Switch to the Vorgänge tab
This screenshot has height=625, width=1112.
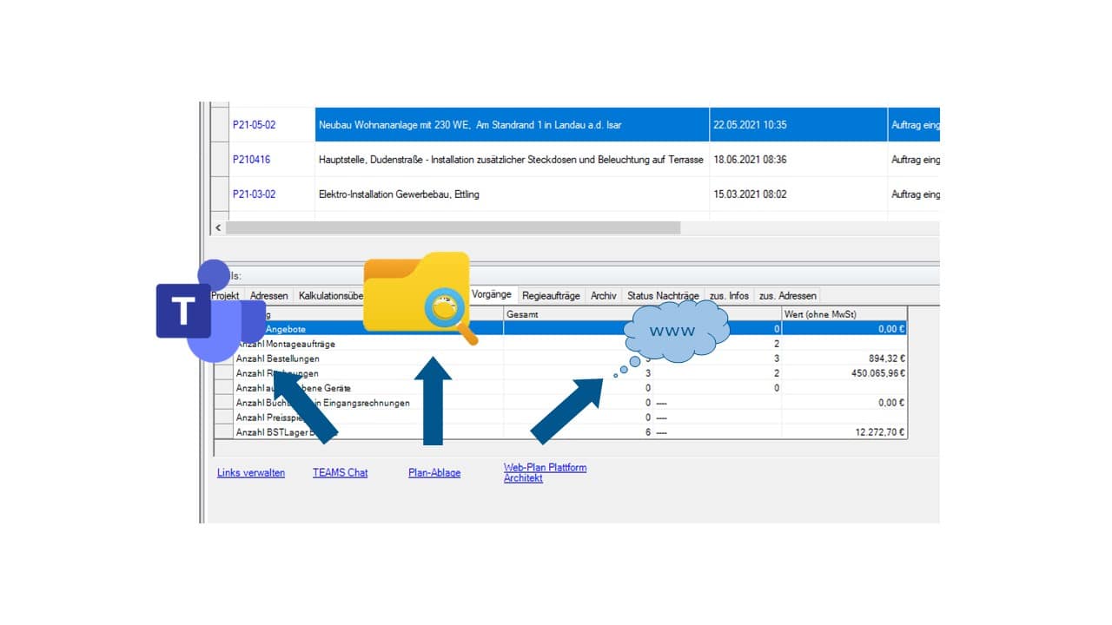click(492, 295)
